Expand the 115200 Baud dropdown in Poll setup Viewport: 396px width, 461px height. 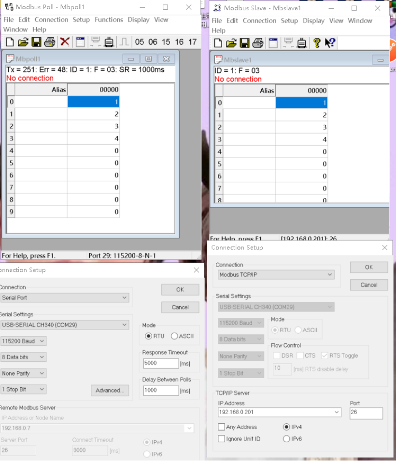pyautogui.click(x=23, y=341)
